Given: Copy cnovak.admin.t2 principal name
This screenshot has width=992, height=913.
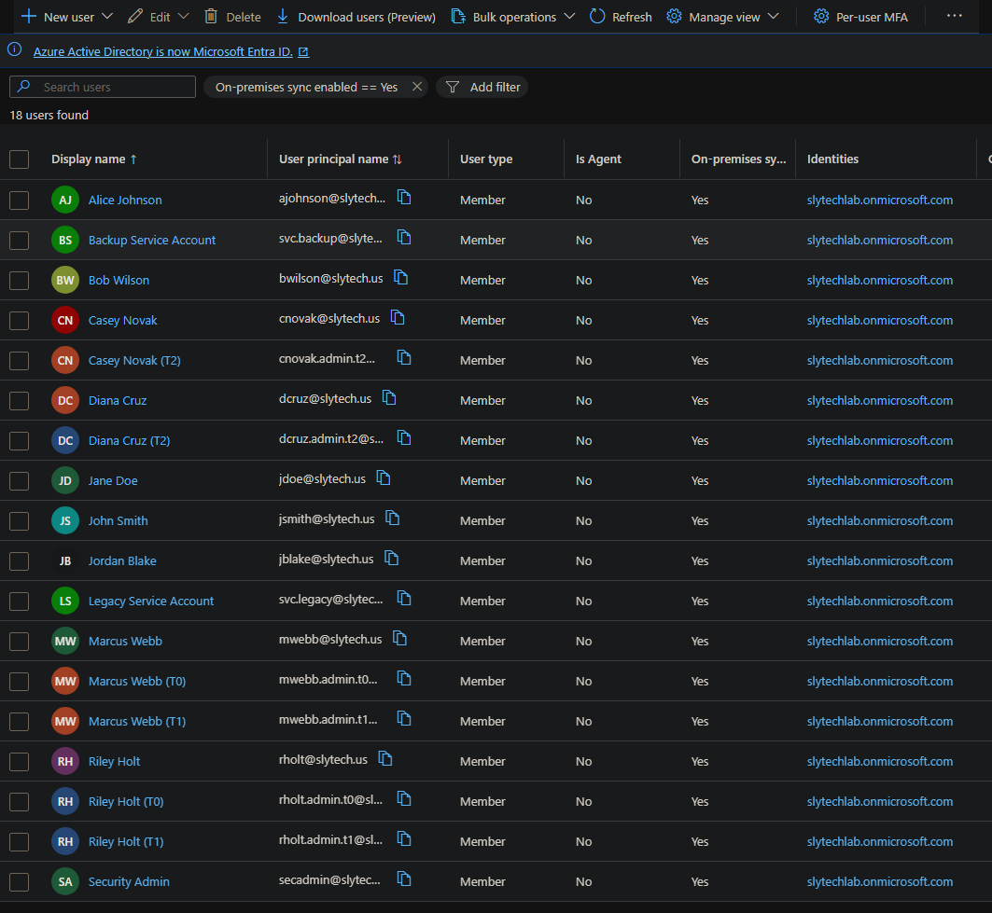Looking at the screenshot, I should pyautogui.click(x=404, y=357).
